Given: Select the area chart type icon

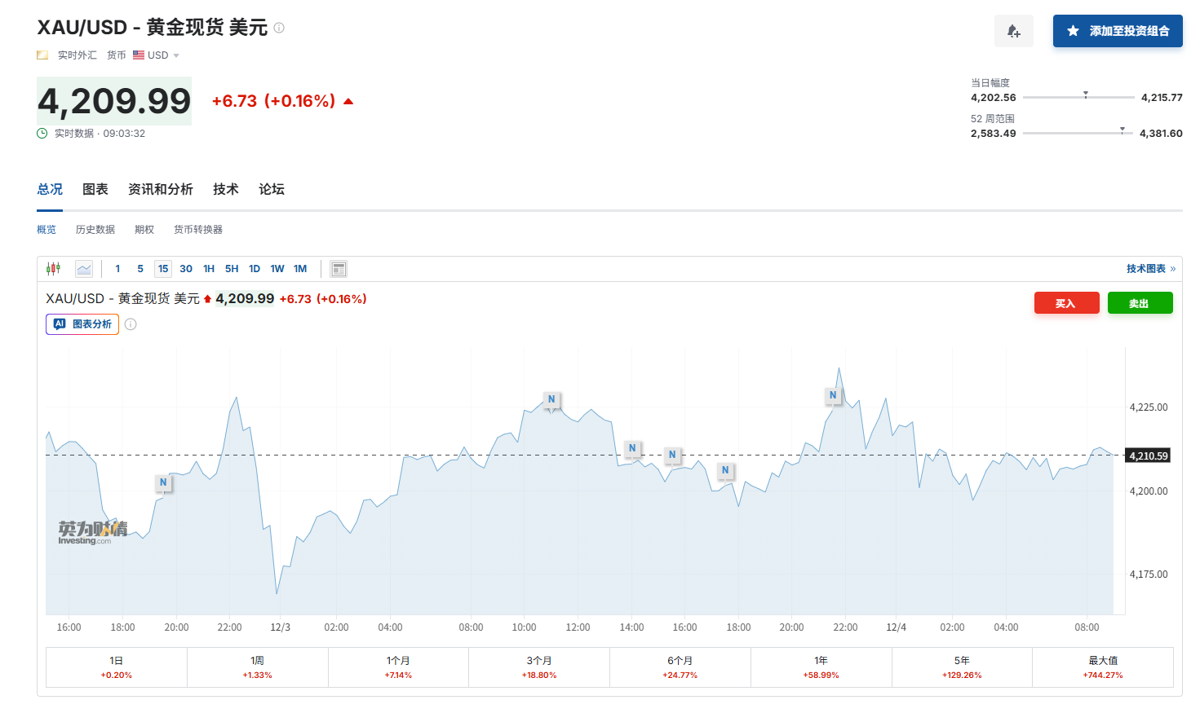Looking at the screenshot, I should pyautogui.click(x=83, y=269).
